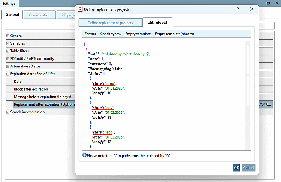
Task: Click Format in the rule set toolbar
Action: 90,34
